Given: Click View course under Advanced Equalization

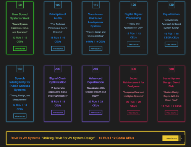Looking at the screenshot, I should pyautogui.click(x=95, y=112).
